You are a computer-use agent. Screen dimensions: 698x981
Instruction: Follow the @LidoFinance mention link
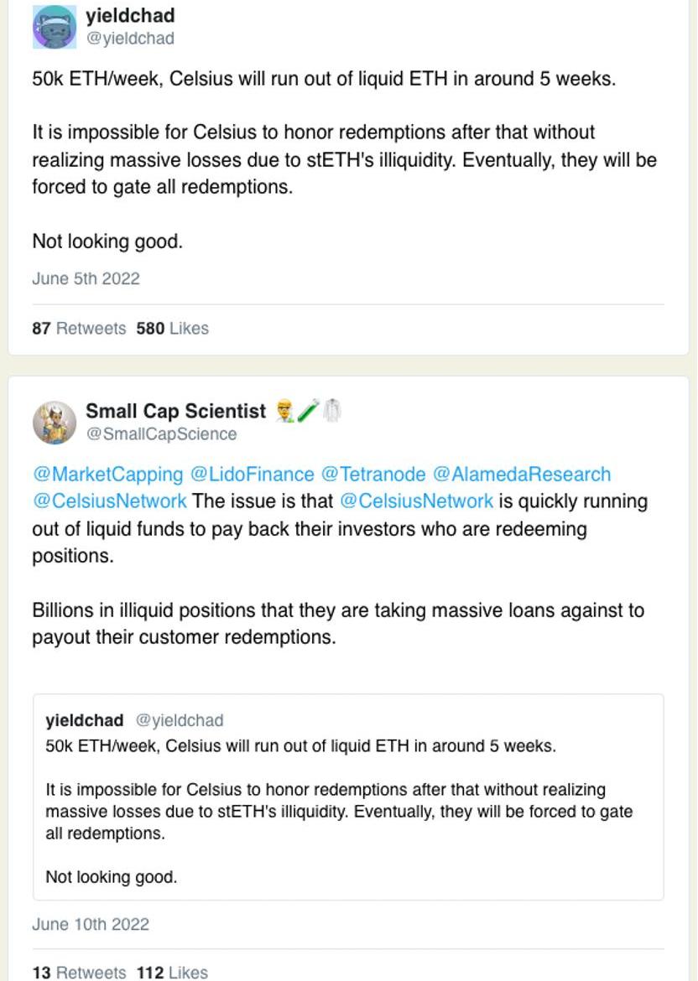(x=253, y=475)
